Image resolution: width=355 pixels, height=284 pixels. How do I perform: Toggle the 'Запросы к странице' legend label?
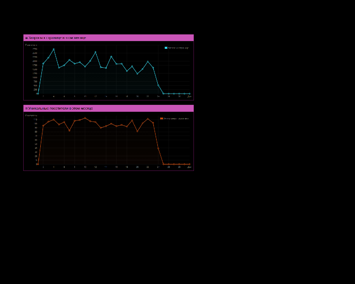click(178, 48)
